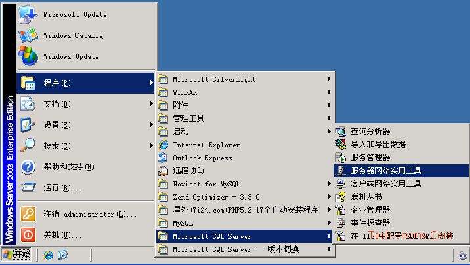Open 服务管理器 Service Manager icon
Image resolution: width=470 pixels, height=265 pixels.
coord(341,158)
